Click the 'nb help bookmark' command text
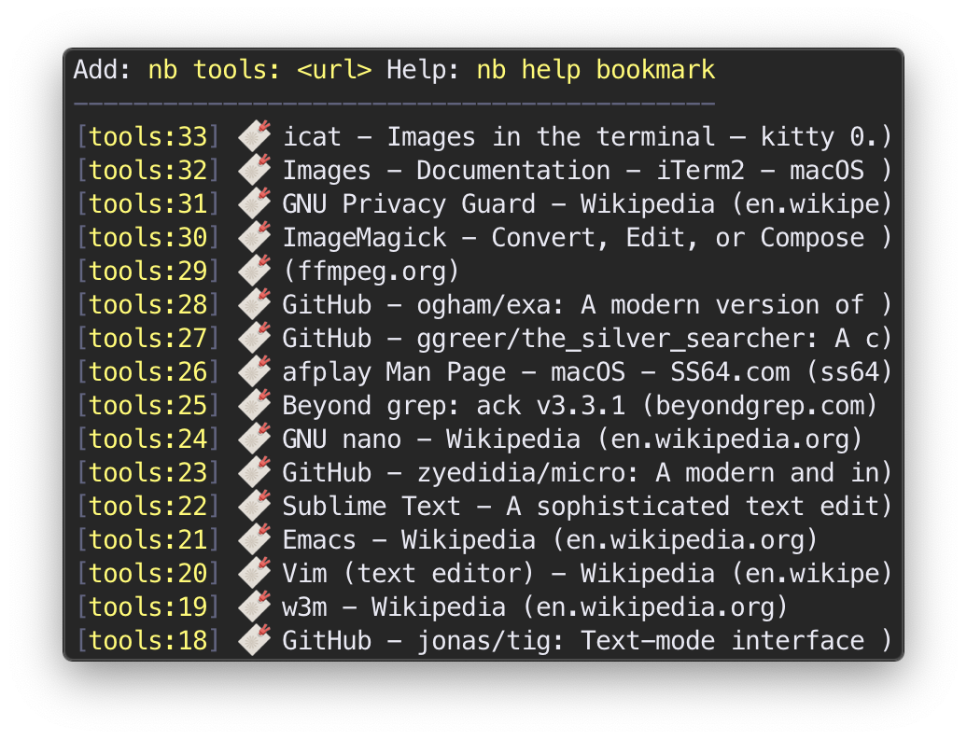The height and width of the screenshot is (739, 967). (596, 70)
